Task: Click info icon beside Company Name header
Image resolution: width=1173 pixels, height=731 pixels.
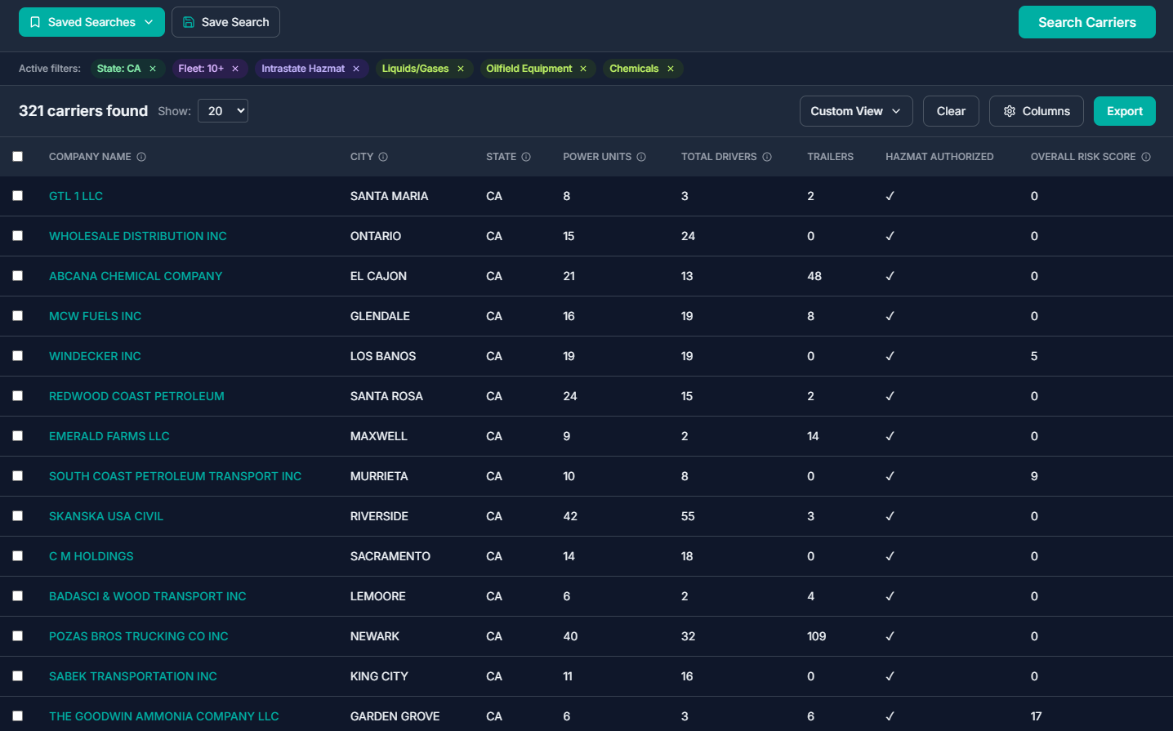Action: 141,157
